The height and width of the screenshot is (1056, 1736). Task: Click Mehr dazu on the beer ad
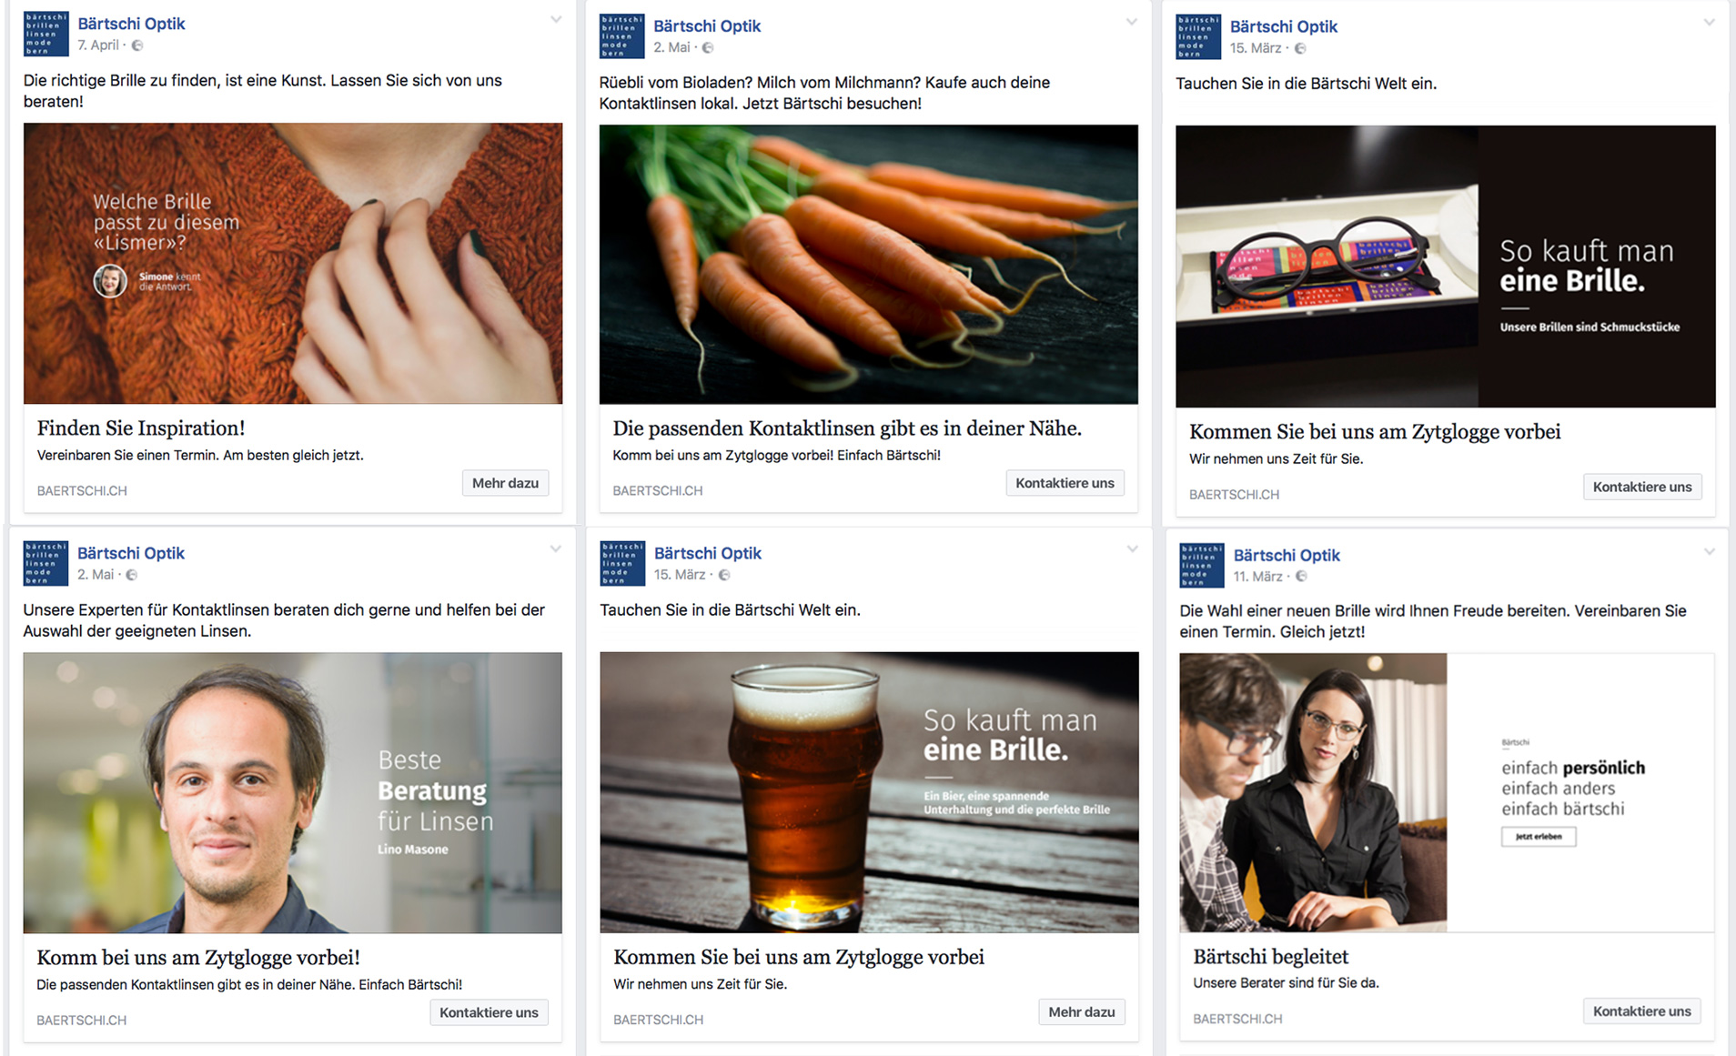coord(1082,1012)
